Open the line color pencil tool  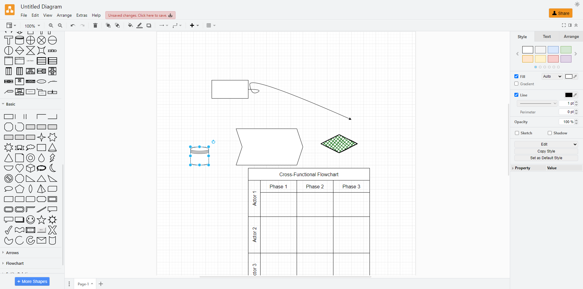pos(140,25)
